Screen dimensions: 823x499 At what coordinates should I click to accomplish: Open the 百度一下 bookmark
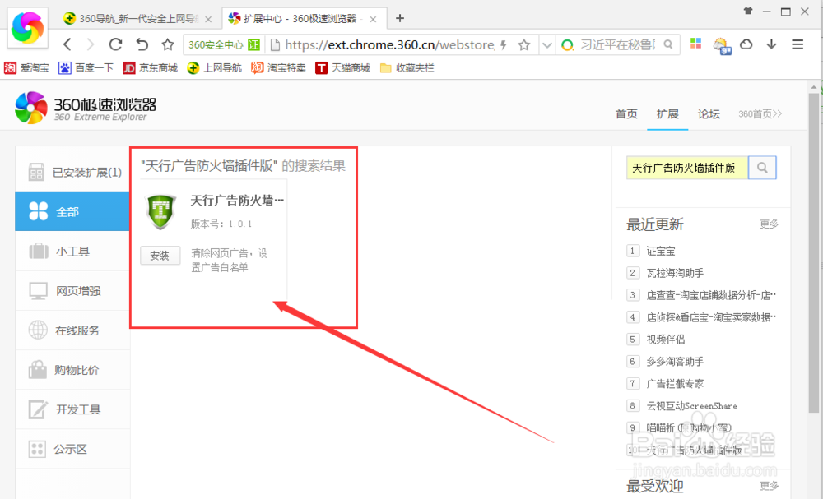click(x=86, y=67)
